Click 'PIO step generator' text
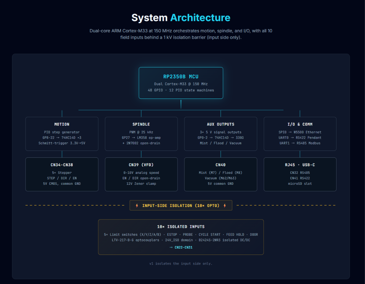 tap(62, 132)
